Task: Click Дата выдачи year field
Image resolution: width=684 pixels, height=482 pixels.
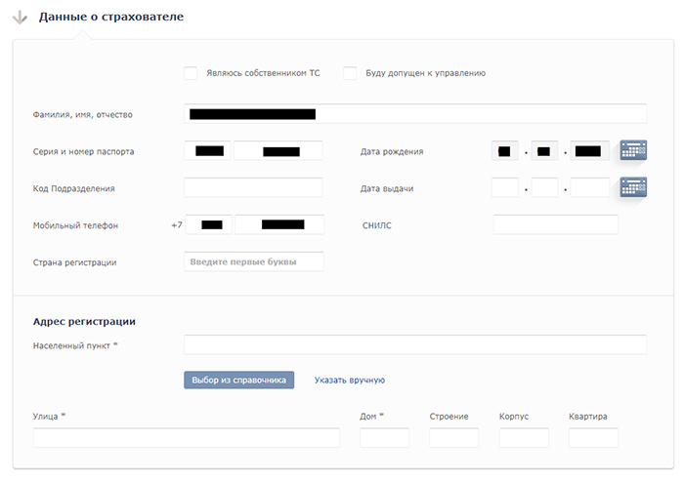Action: click(590, 187)
